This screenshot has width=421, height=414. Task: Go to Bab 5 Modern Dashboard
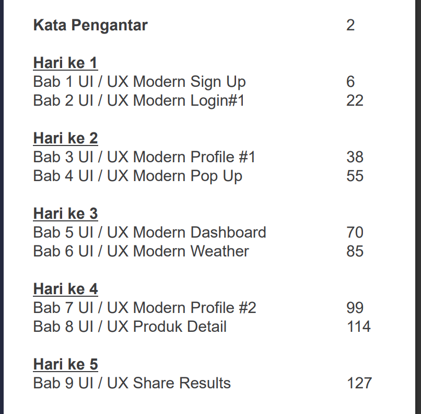pos(149,232)
